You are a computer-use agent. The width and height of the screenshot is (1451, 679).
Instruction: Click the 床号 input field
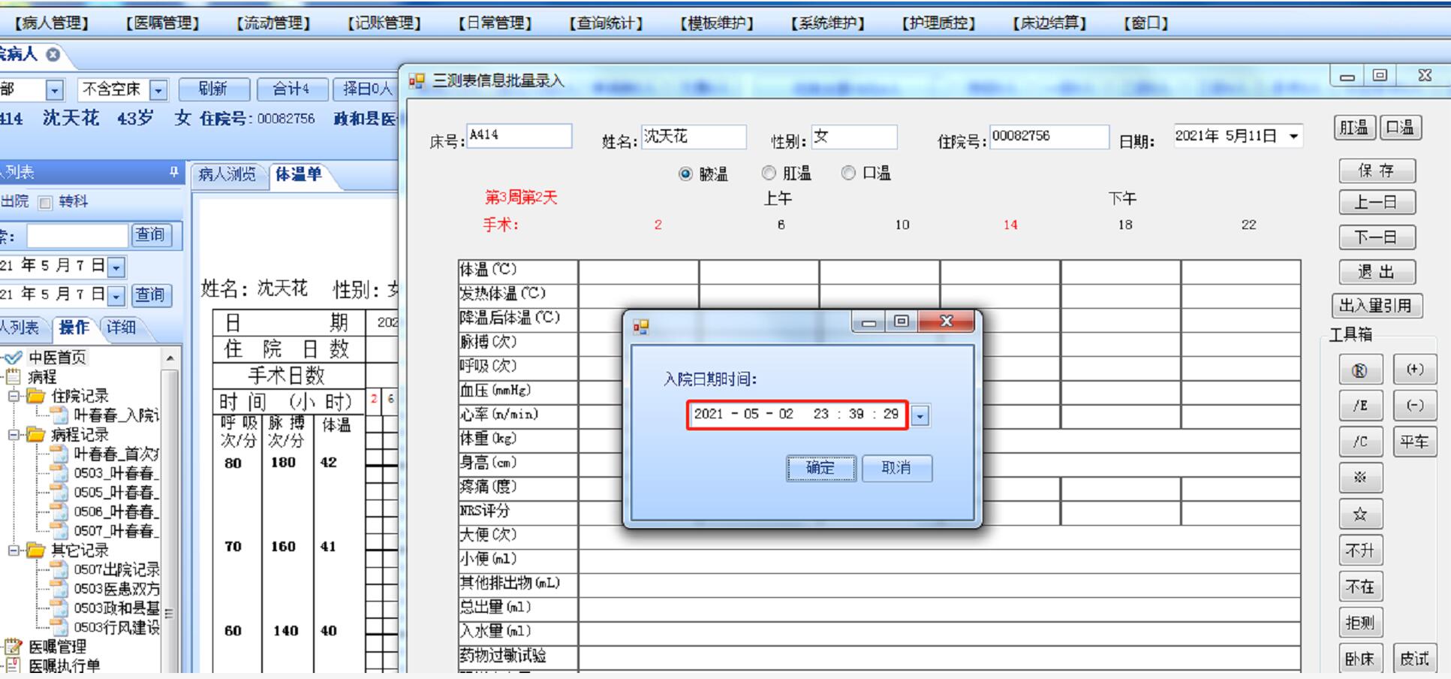(x=519, y=136)
